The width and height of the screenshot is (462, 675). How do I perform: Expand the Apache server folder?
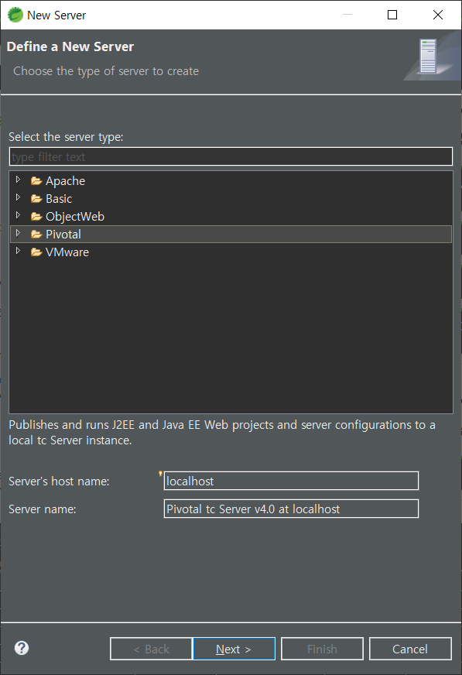tap(18, 180)
